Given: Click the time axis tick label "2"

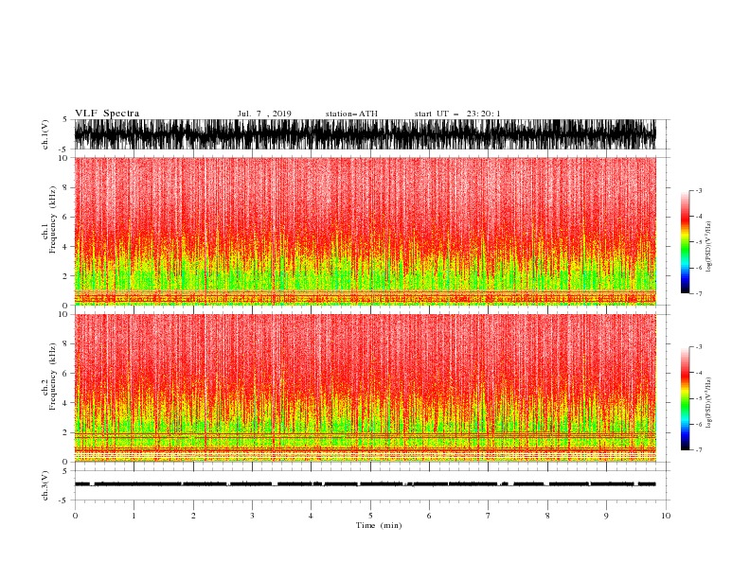Looking at the screenshot, I should click(193, 516).
